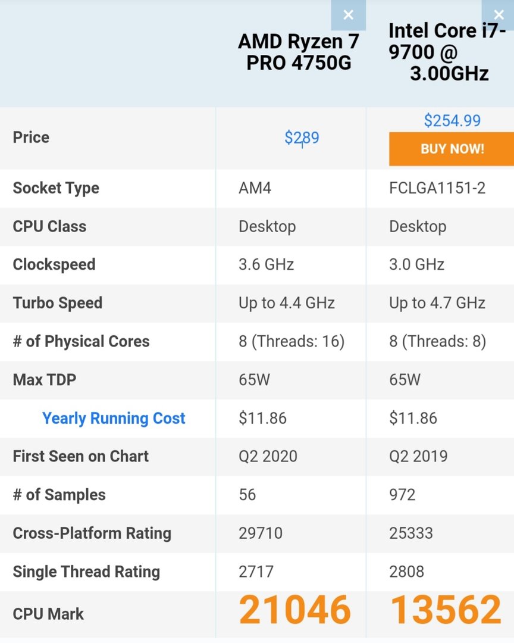The width and height of the screenshot is (514, 643).
Task: Click the Clockspeed row label
Action: click(x=54, y=264)
